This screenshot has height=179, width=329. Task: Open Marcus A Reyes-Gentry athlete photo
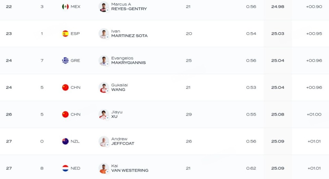103,7
